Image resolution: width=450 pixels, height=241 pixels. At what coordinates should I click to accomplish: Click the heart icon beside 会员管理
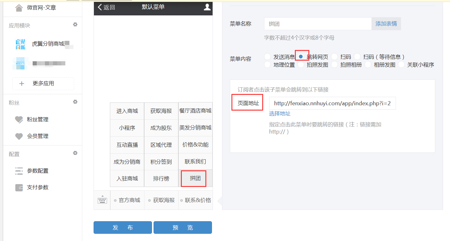[x=19, y=136]
